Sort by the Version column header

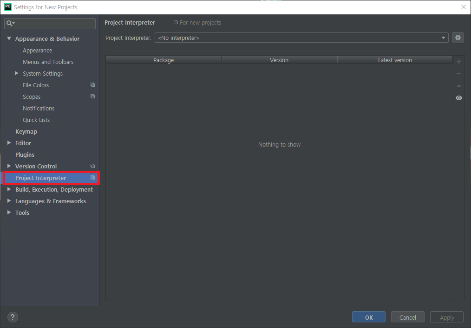click(x=279, y=60)
